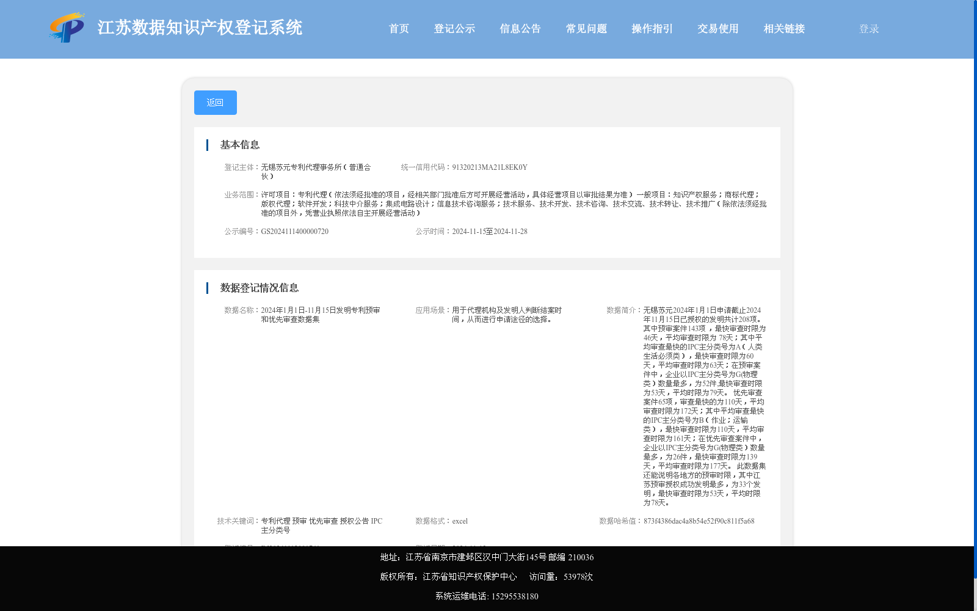Select the registrant name 无锡苏元专利代理事务所

pyautogui.click(x=317, y=172)
